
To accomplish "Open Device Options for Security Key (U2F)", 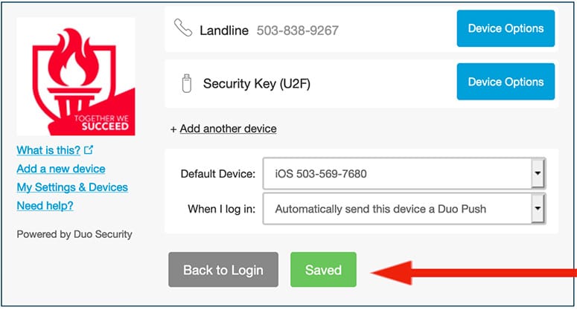I will pyautogui.click(x=506, y=82).
